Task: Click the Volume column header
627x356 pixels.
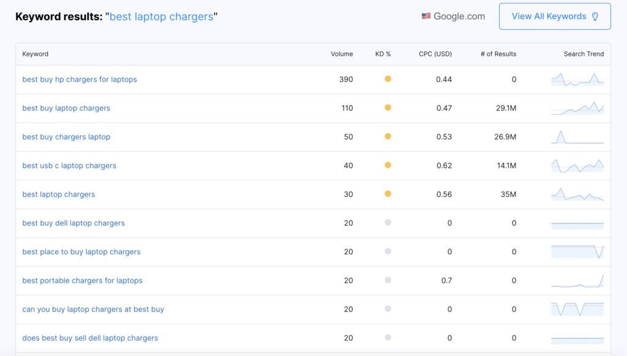Action: pyautogui.click(x=342, y=54)
